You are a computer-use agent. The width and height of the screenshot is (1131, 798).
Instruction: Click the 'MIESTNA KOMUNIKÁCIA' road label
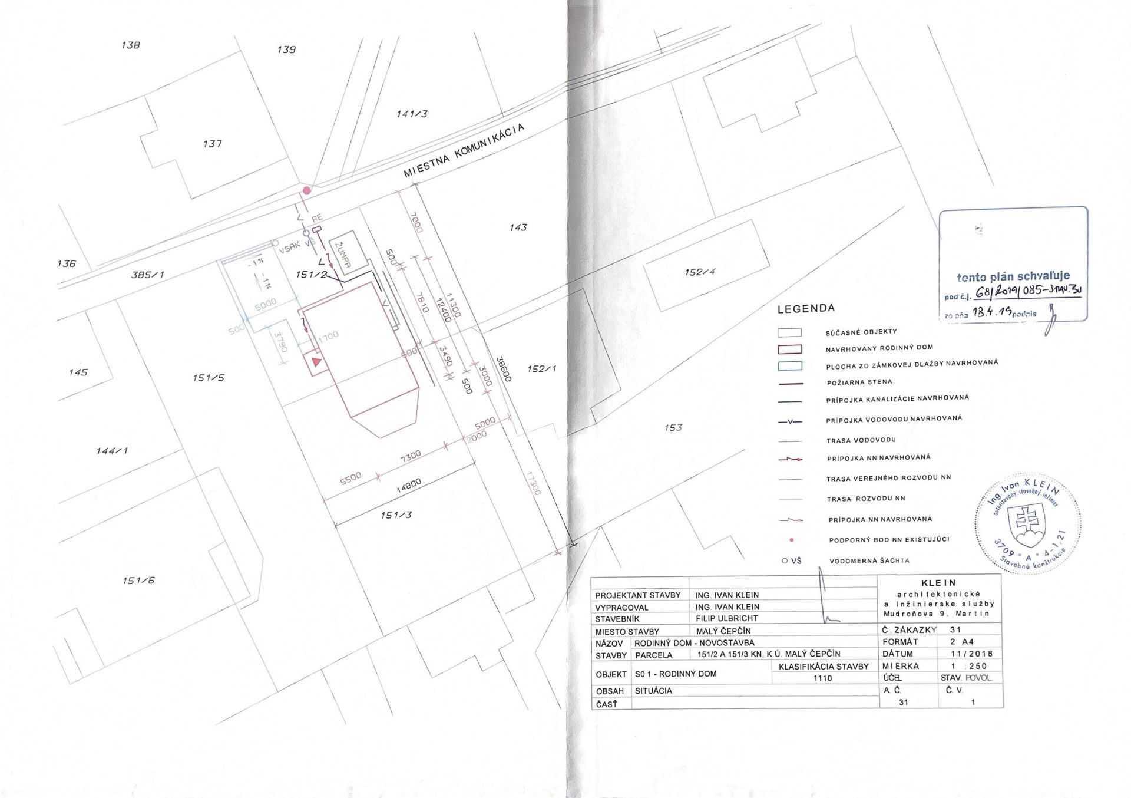[464, 151]
